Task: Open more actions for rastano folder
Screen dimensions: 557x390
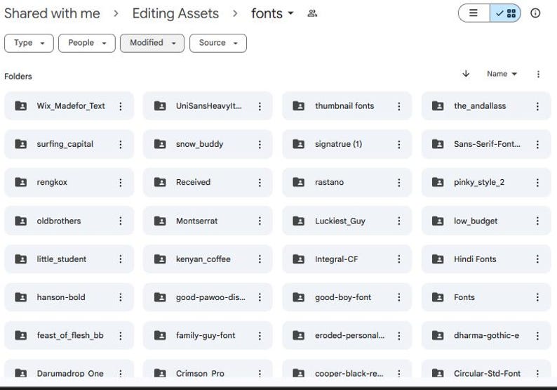Action: click(399, 183)
